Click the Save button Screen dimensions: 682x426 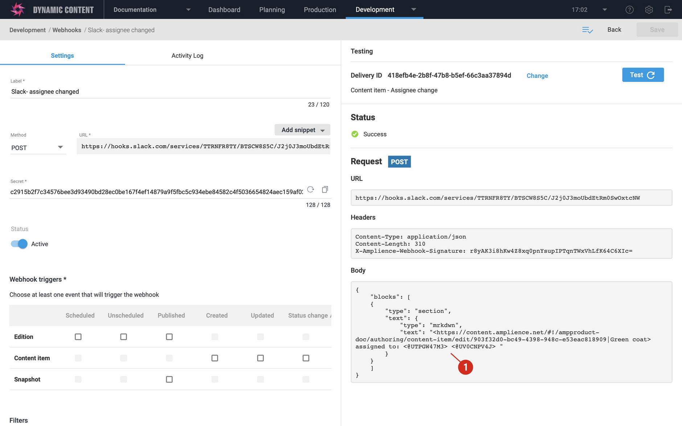(657, 30)
